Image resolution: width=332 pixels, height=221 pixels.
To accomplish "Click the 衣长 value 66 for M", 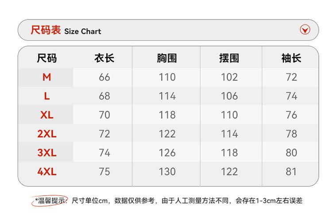I will pos(104,77).
